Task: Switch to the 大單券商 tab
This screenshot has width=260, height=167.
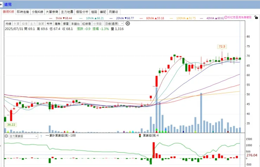Action: pos(52,12)
